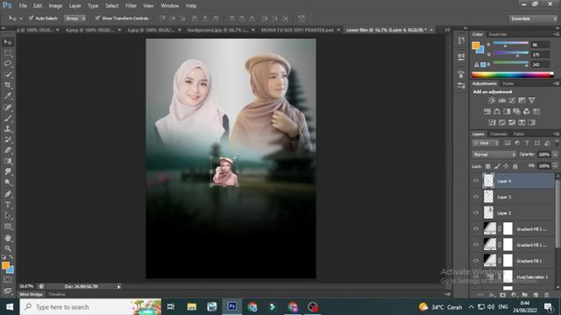Open the Color panel flyout menu
Image resolution: width=561 pixels, height=315 pixels.
[x=557, y=34]
